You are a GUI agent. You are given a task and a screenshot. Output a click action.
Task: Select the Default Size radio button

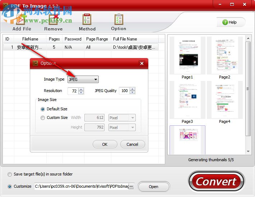click(x=43, y=109)
